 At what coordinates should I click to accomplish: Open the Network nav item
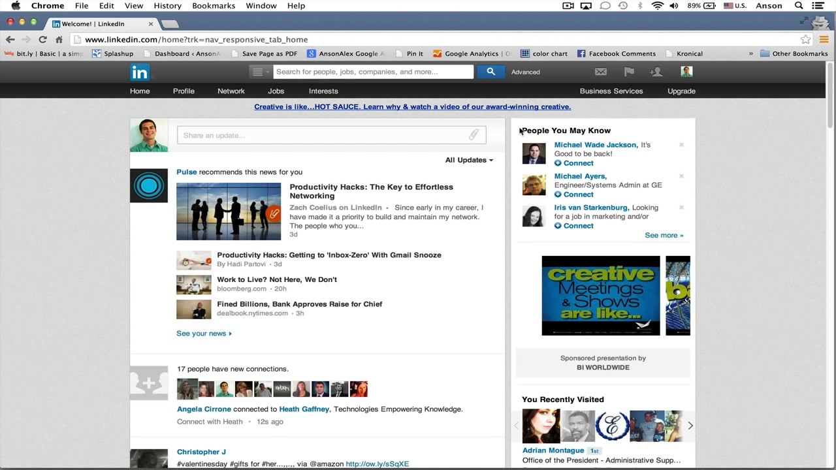(231, 91)
